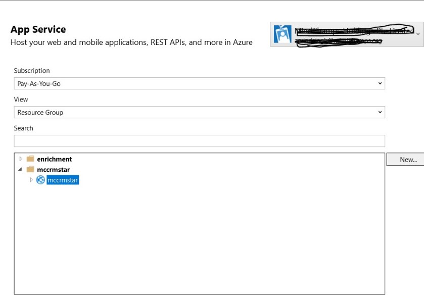Click empty area of the resource tree
This screenshot has height=295, width=424.
pyautogui.click(x=199, y=237)
